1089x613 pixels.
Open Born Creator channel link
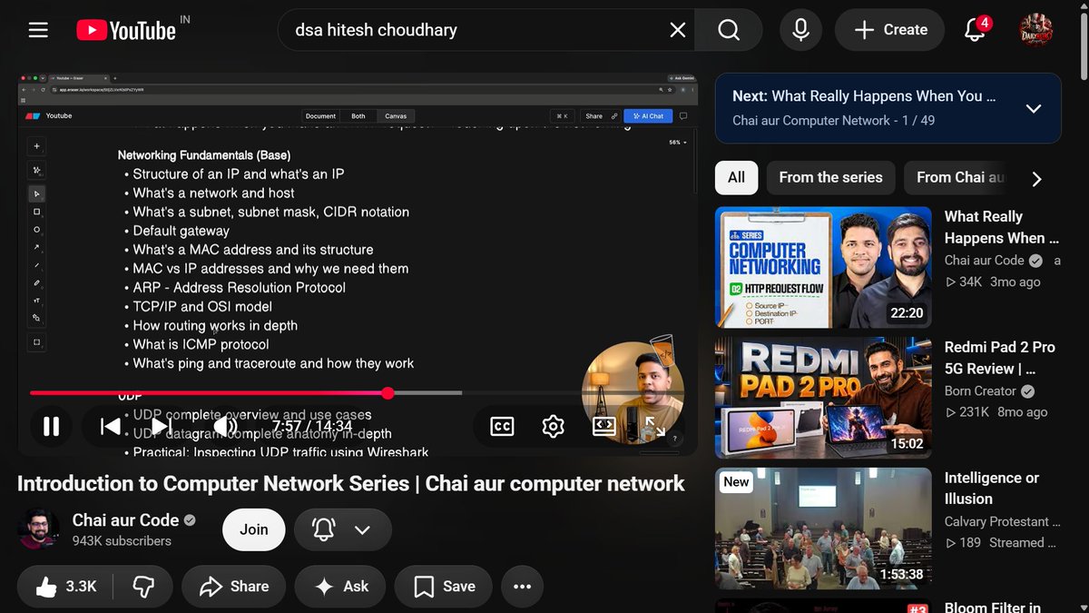click(980, 391)
